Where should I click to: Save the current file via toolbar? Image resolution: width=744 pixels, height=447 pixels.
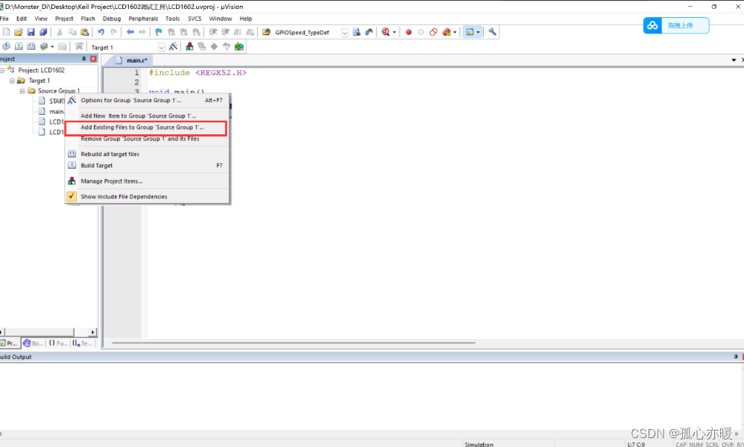31,32
